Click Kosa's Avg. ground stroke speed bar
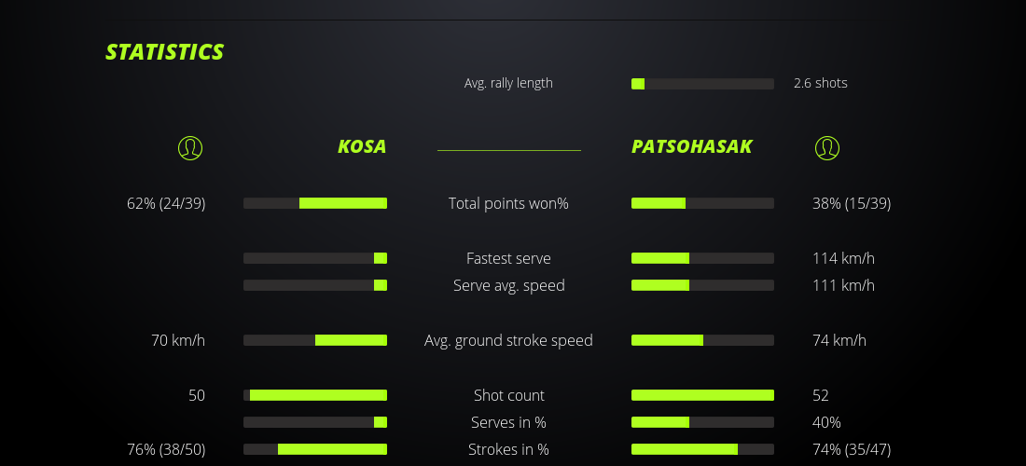The width and height of the screenshot is (1026, 466). point(315,340)
